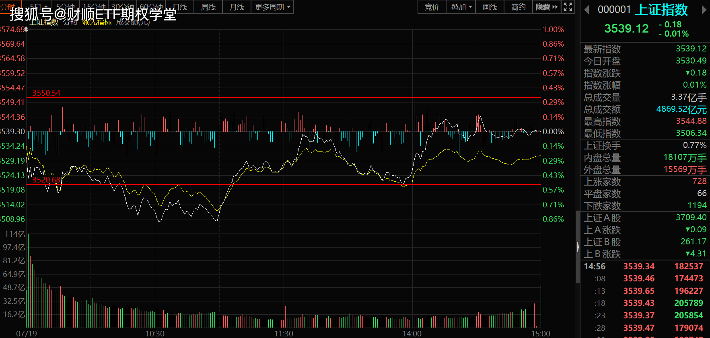Click the 总成交额 value 4869.52亿元

(x=681, y=109)
